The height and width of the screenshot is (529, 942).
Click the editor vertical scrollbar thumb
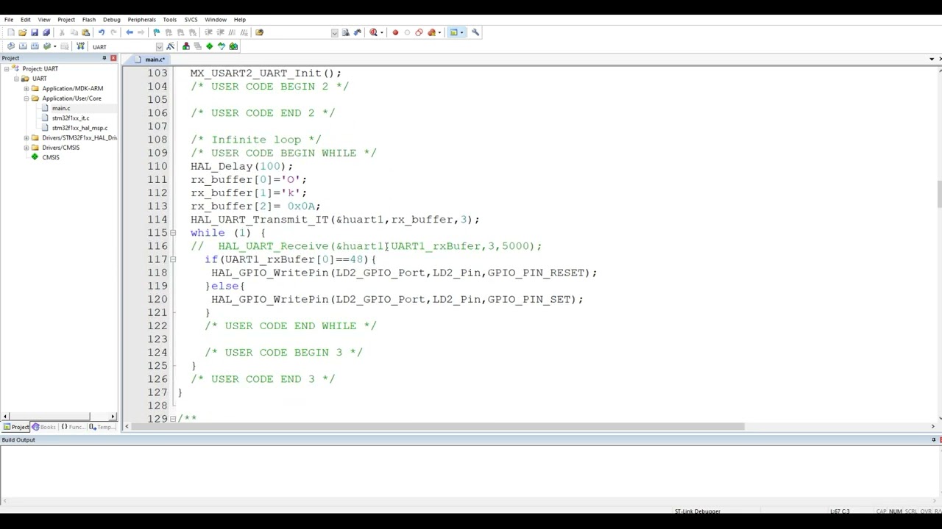tap(939, 194)
